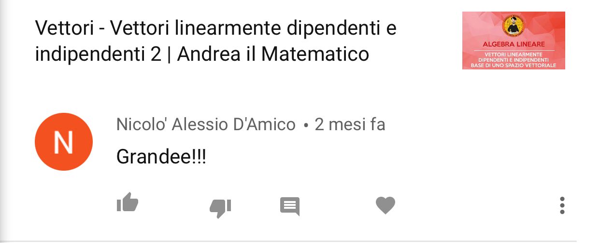Dislike the comment with thumbs down icon
The image size is (600, 243).
click(x=220, y=208)
